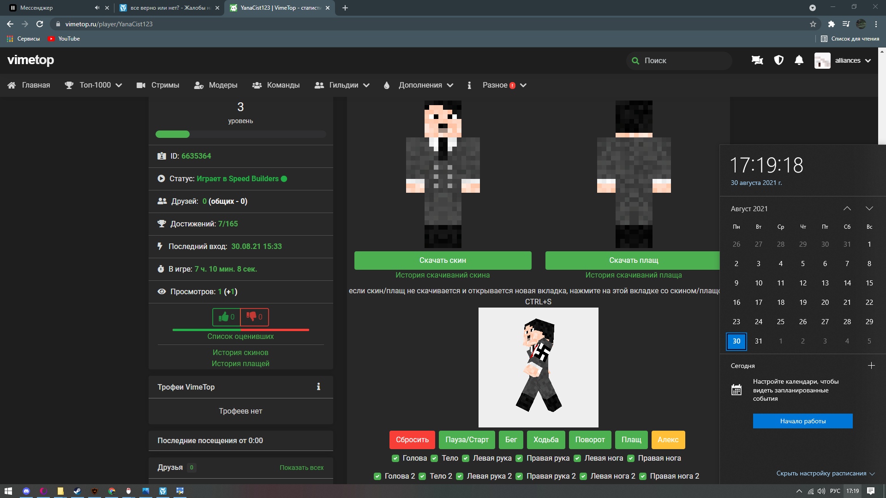Open the История скинов link
The width and height of the screenshot is (886, 498).
240,352
